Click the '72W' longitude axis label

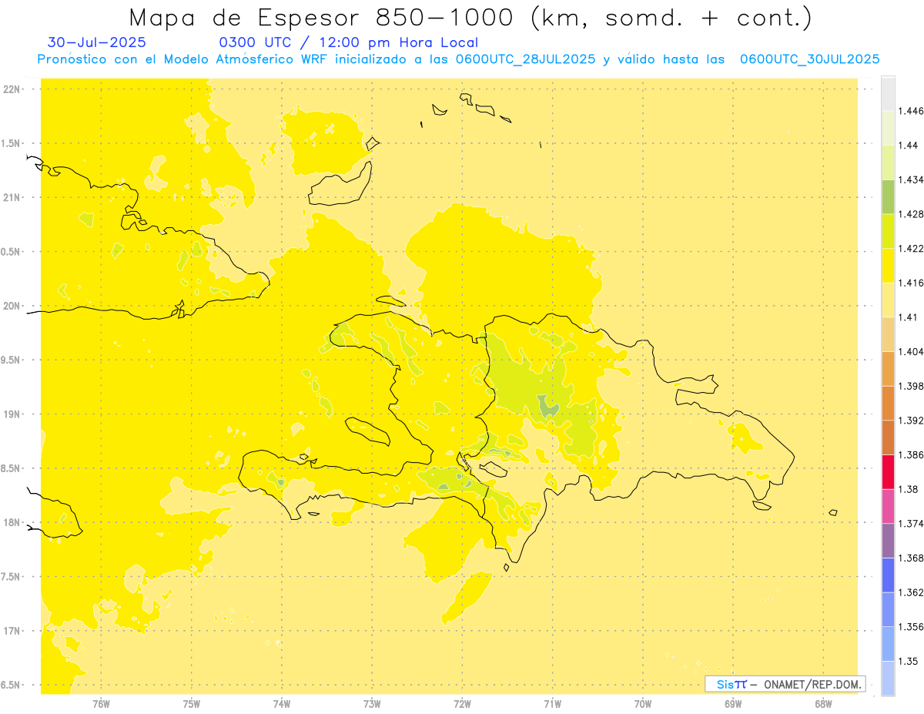(462, 703)
